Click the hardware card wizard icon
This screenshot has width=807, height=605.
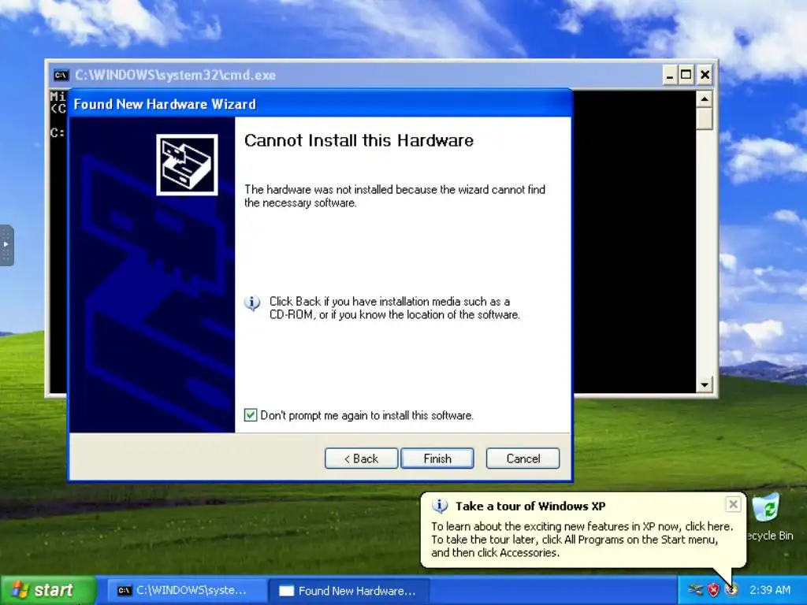coord(187,165)
